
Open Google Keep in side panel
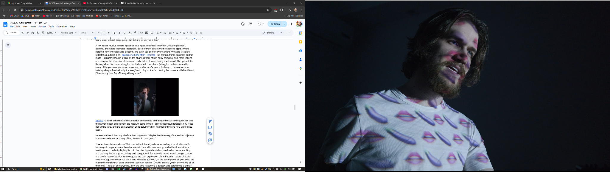click(x=301, y=42)
